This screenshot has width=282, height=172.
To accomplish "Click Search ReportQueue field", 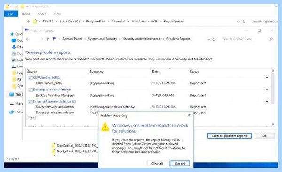I will coord(264,22).
